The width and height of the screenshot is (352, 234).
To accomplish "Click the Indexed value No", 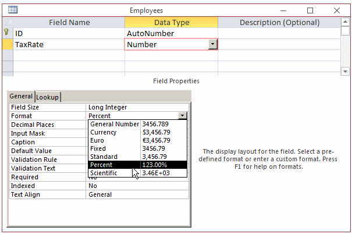I will coord(137,186).
